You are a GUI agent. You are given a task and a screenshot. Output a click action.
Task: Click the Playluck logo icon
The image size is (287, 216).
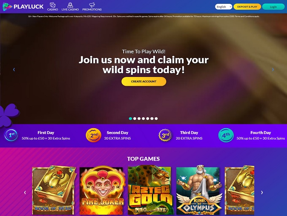[x=7, y=7]
